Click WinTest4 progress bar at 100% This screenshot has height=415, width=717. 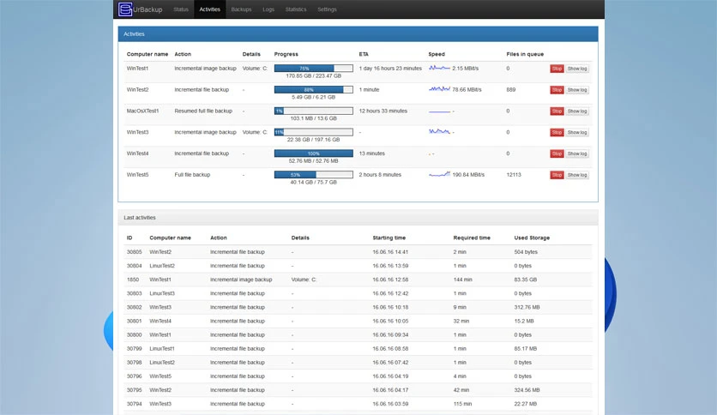(314, 153)
